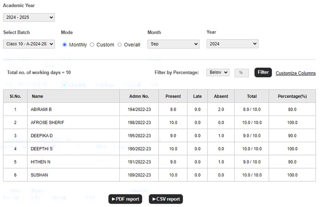324x207 pixels.
Task: Click the Absent column header
Action: tap(221, 97)
